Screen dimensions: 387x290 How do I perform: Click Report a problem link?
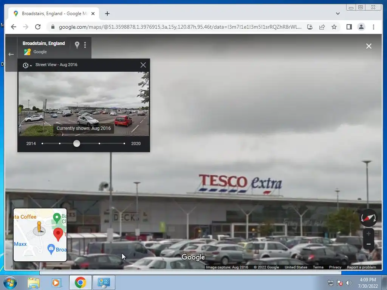tap(361, 267)
